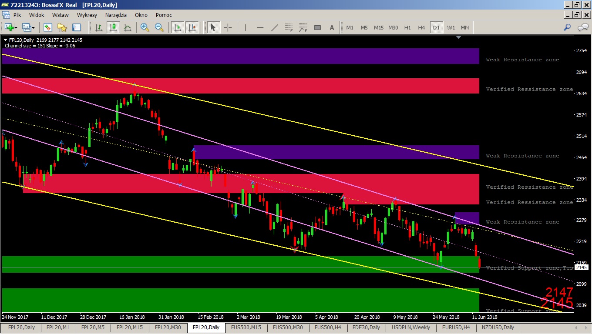The height and width of the screenshot is (334, 592).
Task: Switch timeframe to M1
Action: (x=350, y=27)
